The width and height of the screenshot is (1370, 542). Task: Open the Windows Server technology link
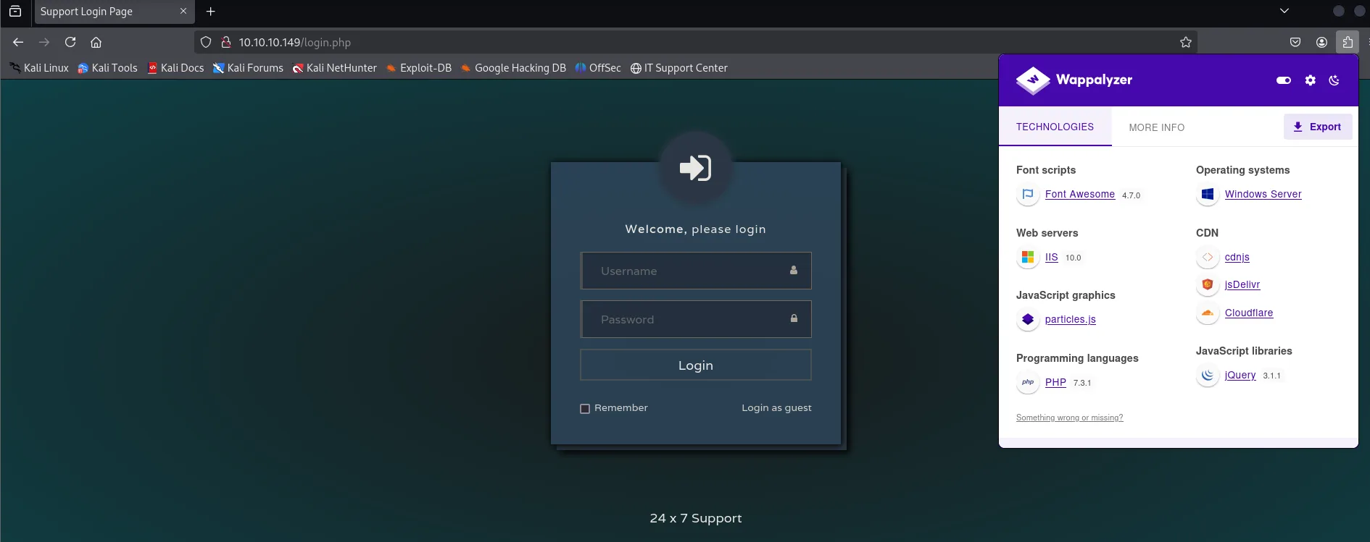click(1263, 195)
